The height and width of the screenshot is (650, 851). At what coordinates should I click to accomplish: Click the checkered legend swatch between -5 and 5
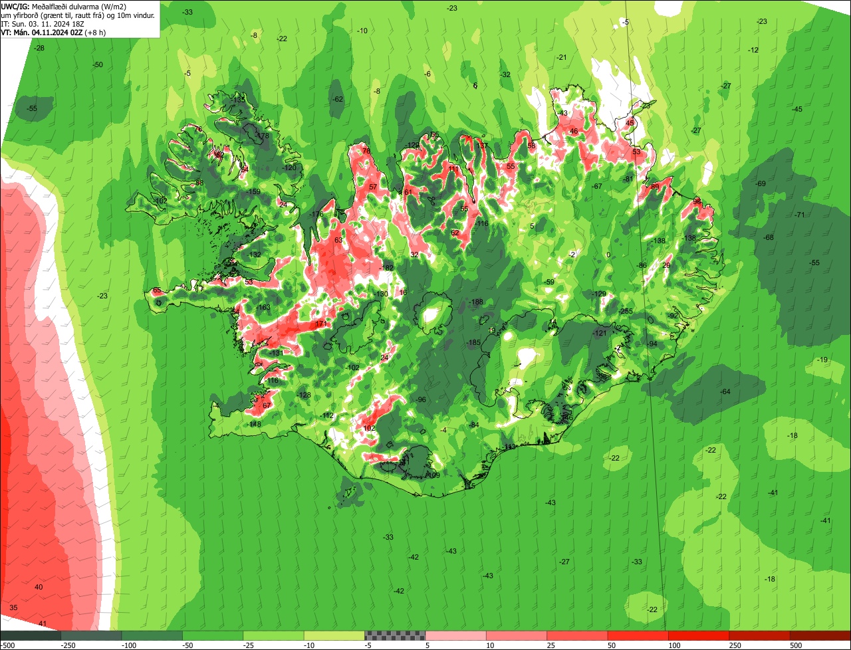pyautogui.click(x=395, y=635)
